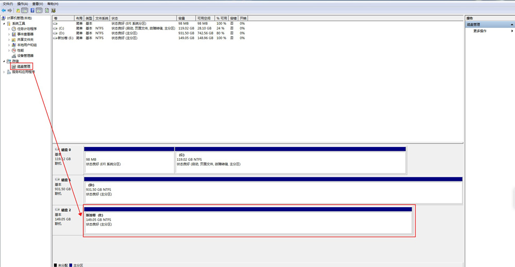
Task: Expand the 共享文件夹 tree node
Action: pyautogui.click(x=9, y=40)
